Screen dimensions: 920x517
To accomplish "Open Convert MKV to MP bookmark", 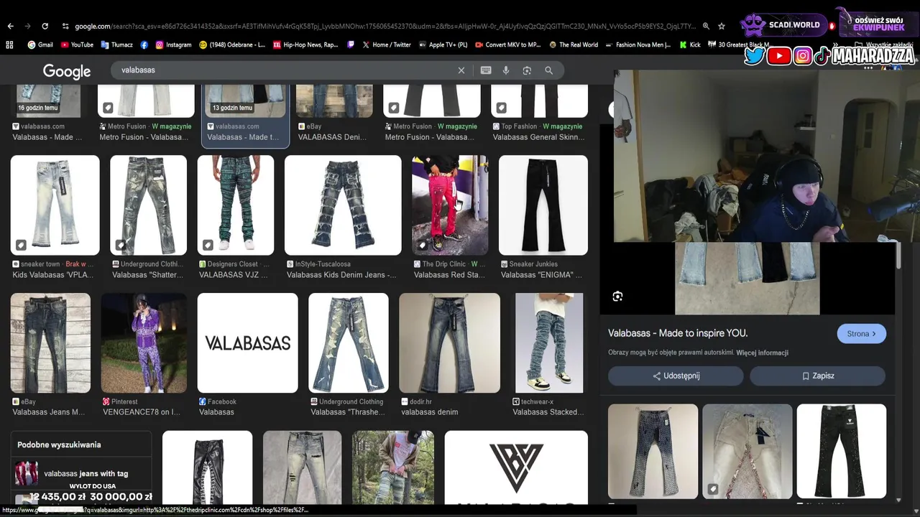I will coord(507,45).
